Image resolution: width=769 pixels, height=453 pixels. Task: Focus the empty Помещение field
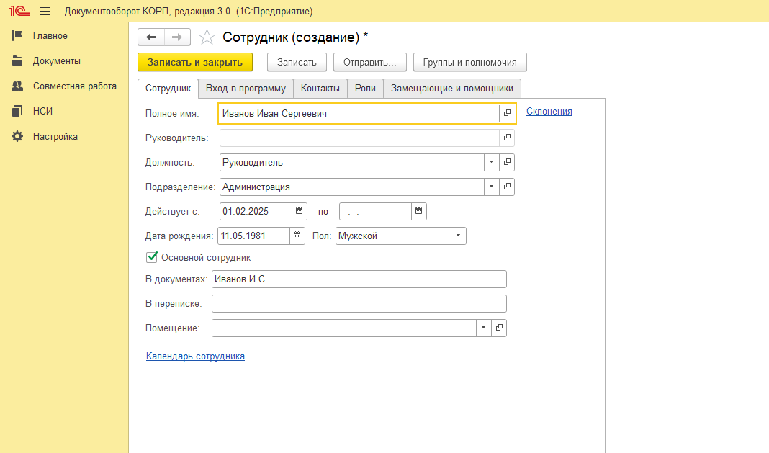[x=343, y=328]
